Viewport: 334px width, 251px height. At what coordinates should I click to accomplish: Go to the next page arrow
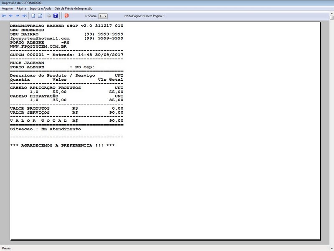point(18,16)
